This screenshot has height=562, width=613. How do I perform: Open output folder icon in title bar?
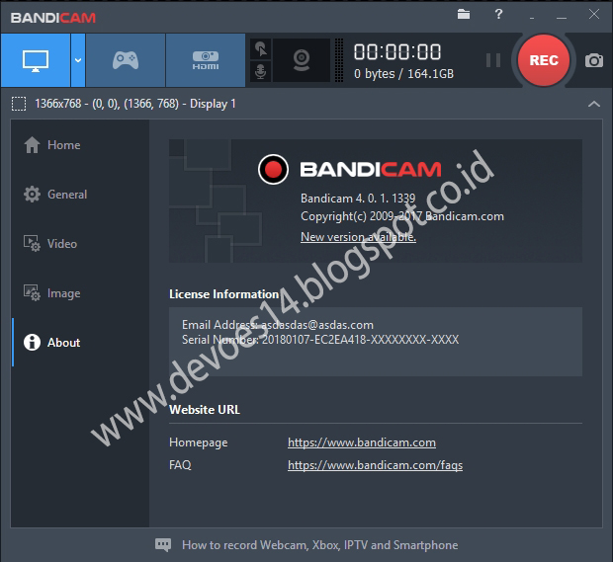tap(464, 15)
